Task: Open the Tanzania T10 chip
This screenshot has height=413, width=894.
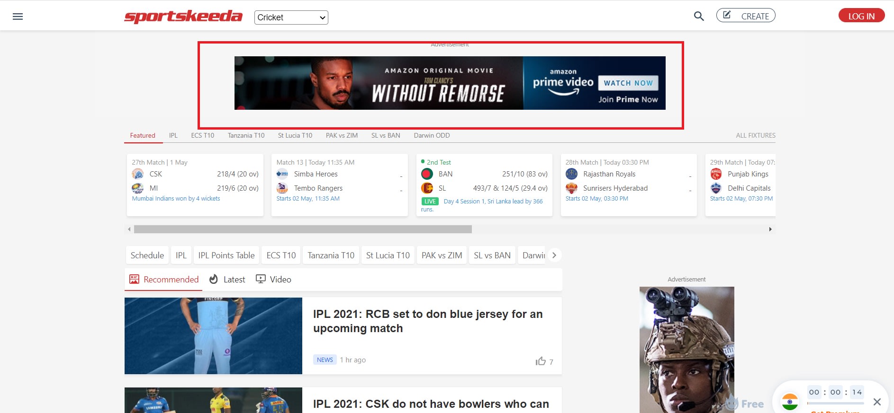Action: click(331, 255)
